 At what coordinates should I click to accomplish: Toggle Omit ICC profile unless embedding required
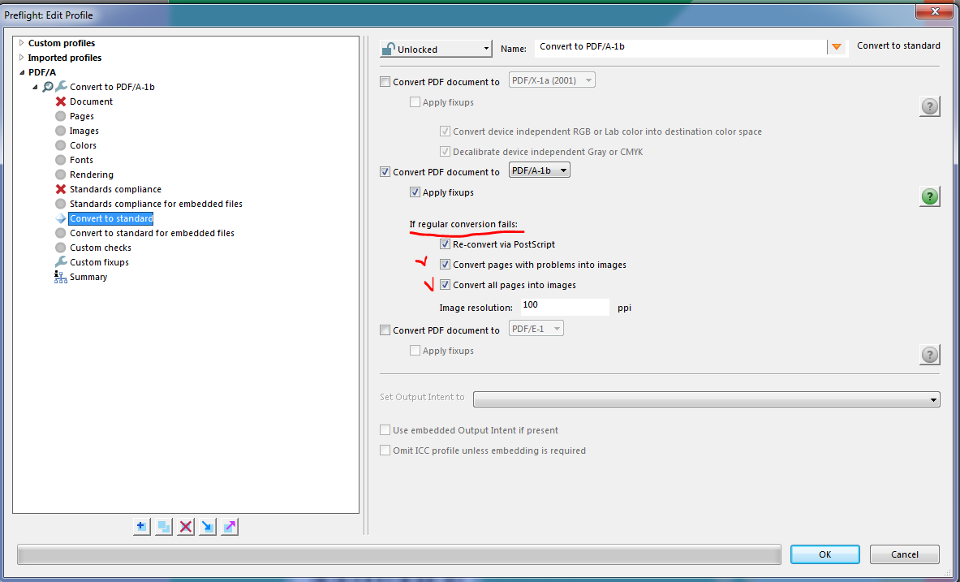coord(385,451)
